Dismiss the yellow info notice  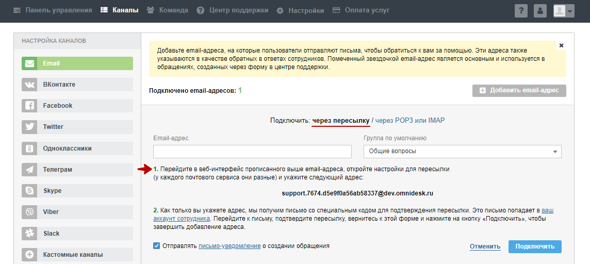tap(561, 45)
